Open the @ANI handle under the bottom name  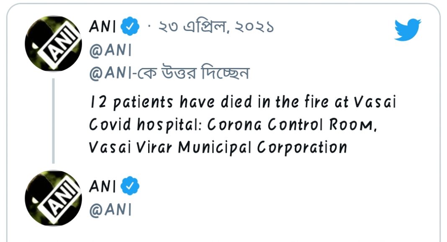[110, 210]
